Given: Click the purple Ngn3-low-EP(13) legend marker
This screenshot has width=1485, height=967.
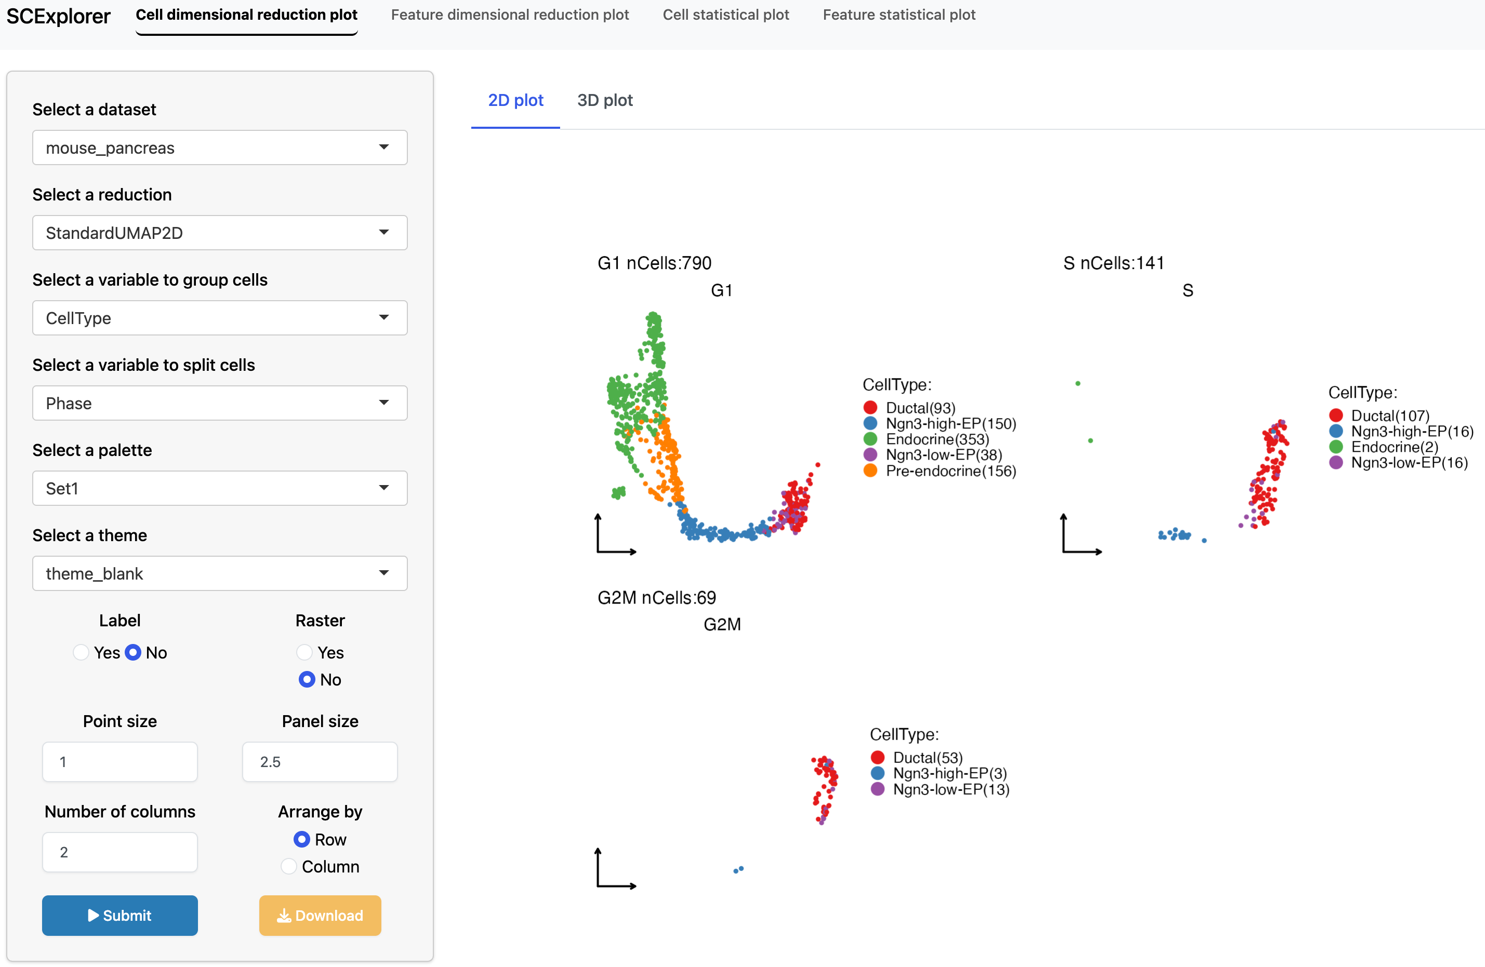Looking at the screenshot, I should pos(877,789).
